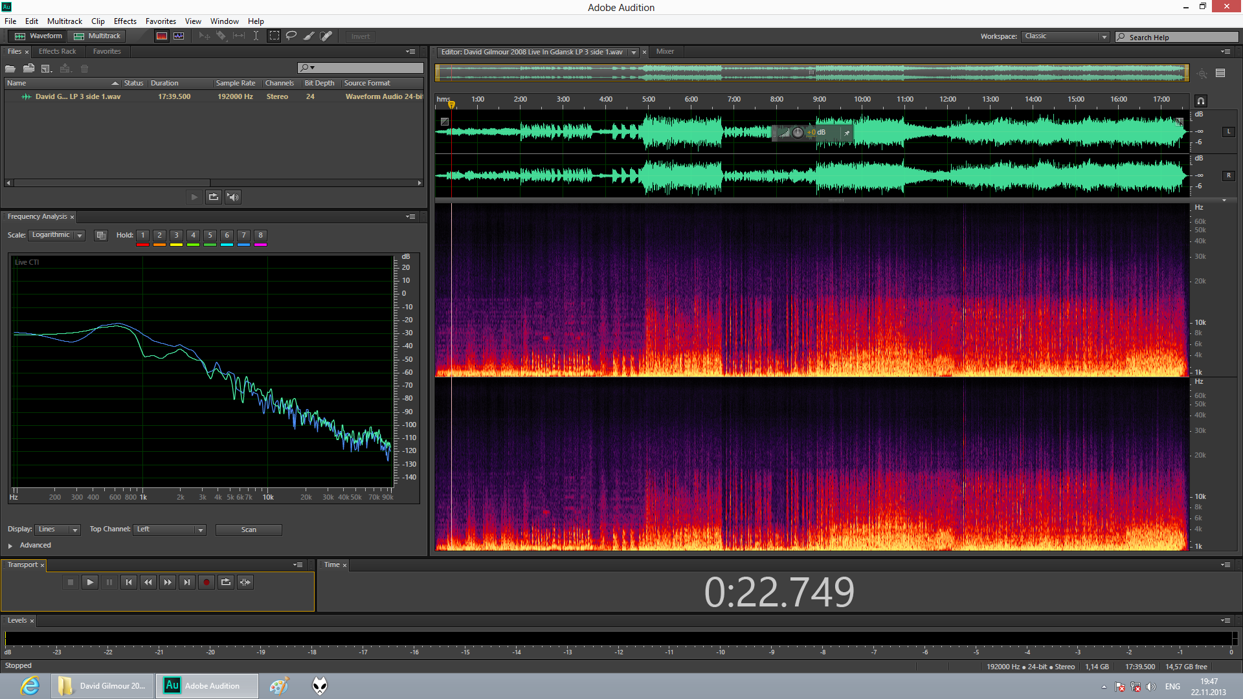The height and width of the screenshot is (699, 1243).
Task: Click the Scan button
Action: (x=249, y=530)
